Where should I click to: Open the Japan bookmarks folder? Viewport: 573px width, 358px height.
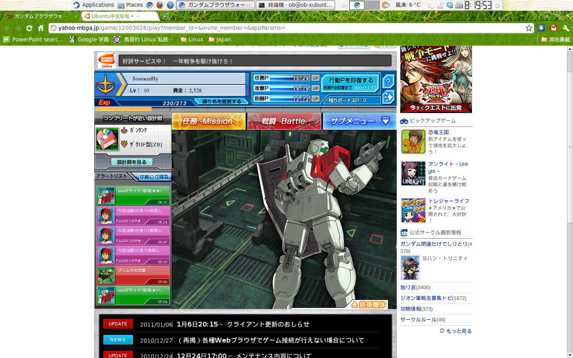click(220, 39)
